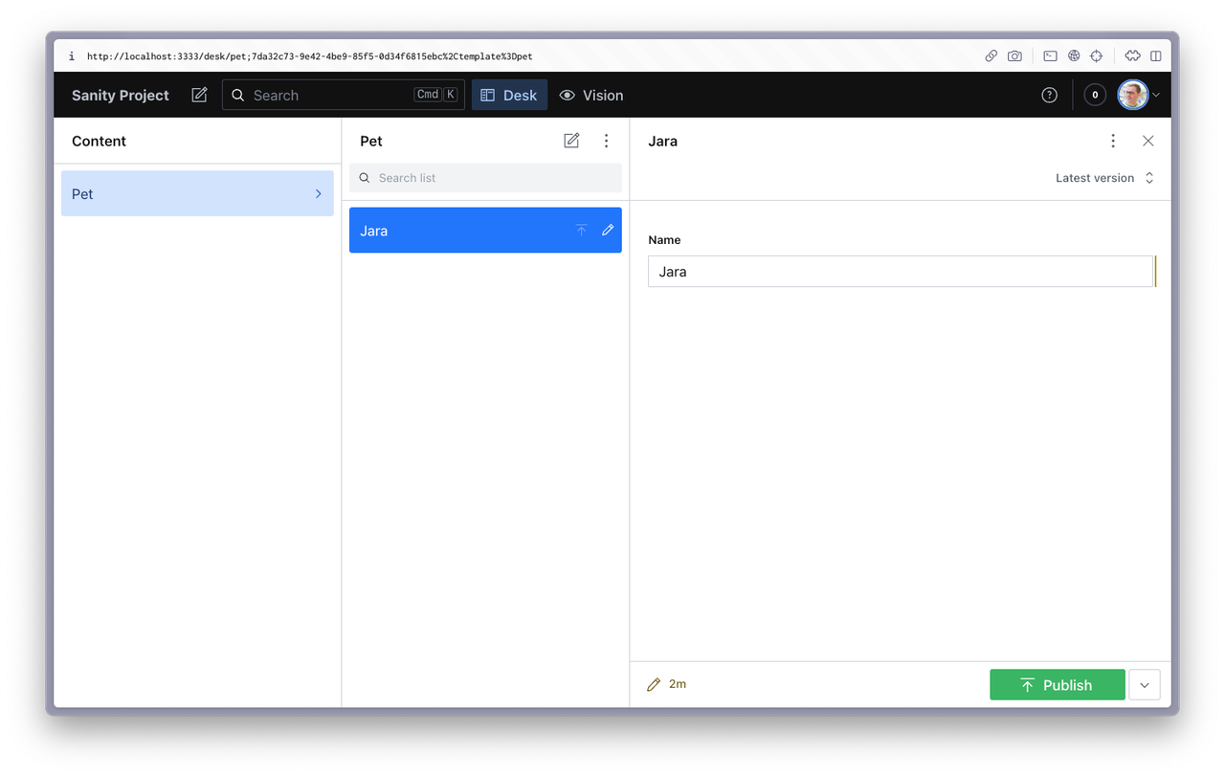Click the publish arrow icon on Jara row
The width and height of the screenshot is (1225, 776).
point(581,231)
